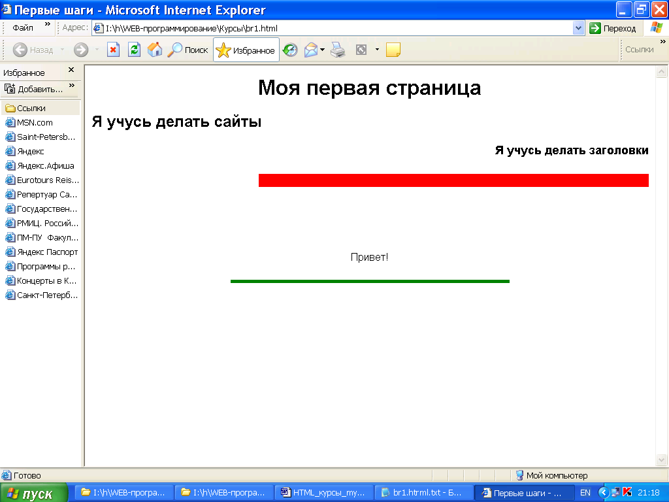This screenshot has width=669, height=502.
Task: Click the Мой компьютер zone in status bar
Action: tap(551, 476)
